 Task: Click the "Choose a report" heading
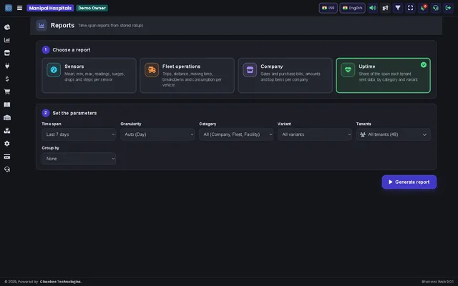[x=72, y=50]
